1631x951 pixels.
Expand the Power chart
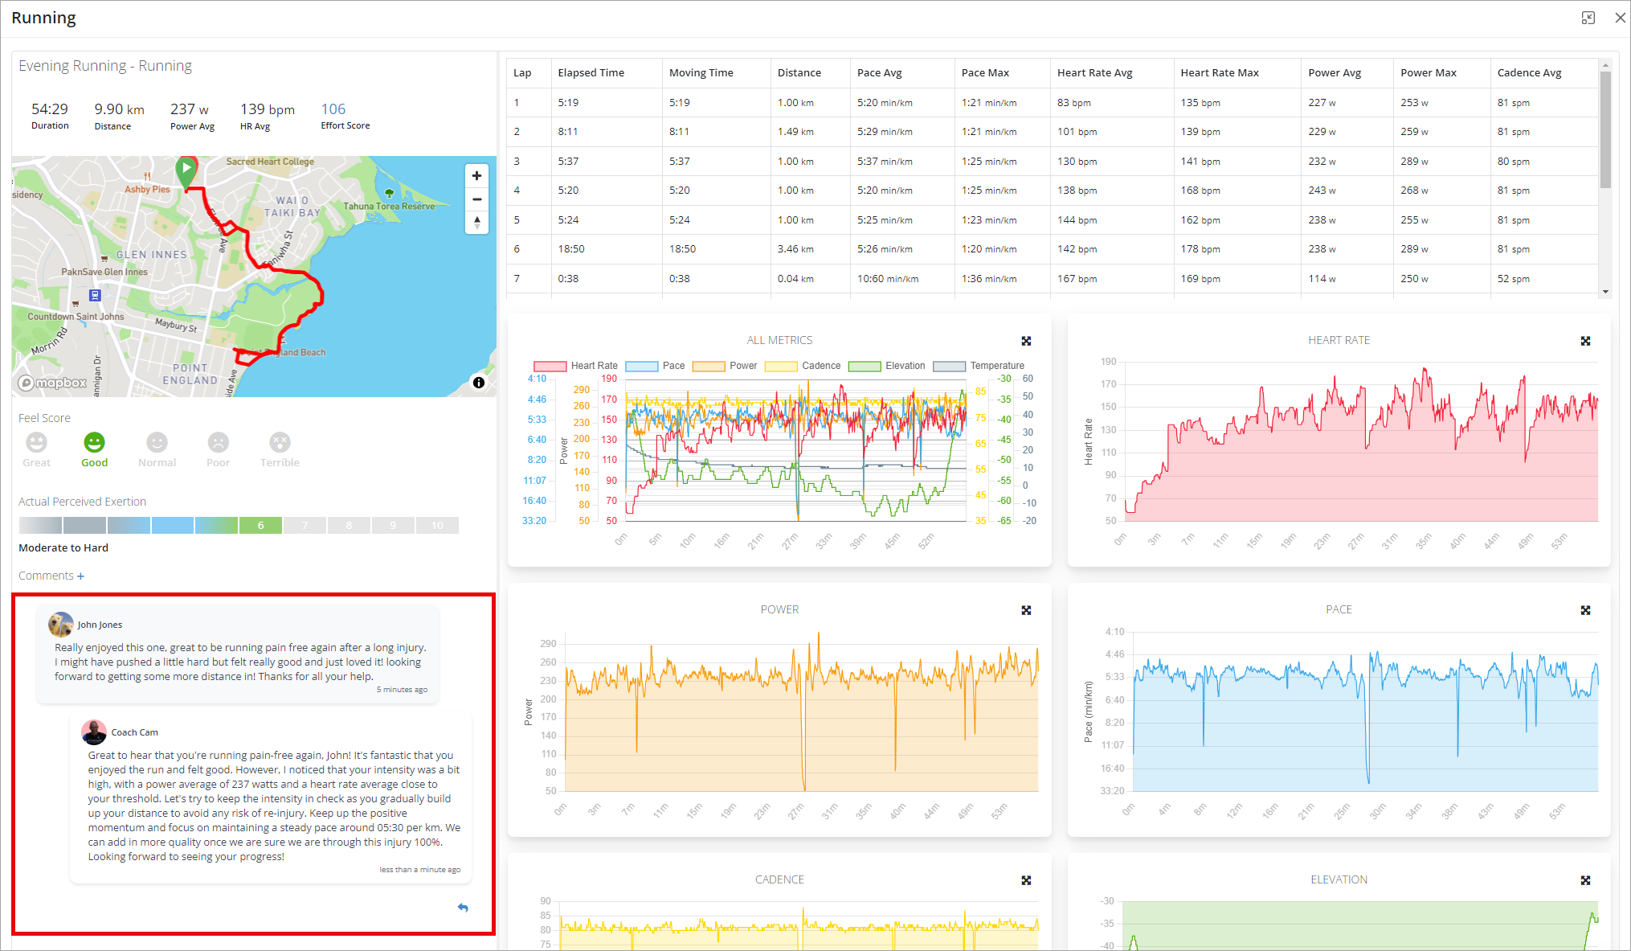pos(1026,610)
